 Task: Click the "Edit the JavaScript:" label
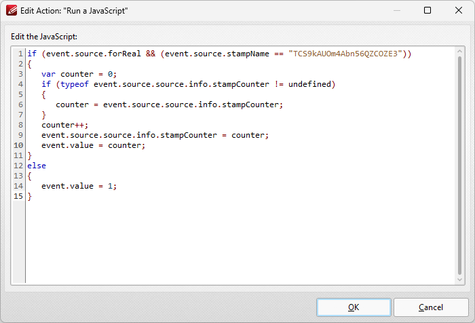point(44,37)
